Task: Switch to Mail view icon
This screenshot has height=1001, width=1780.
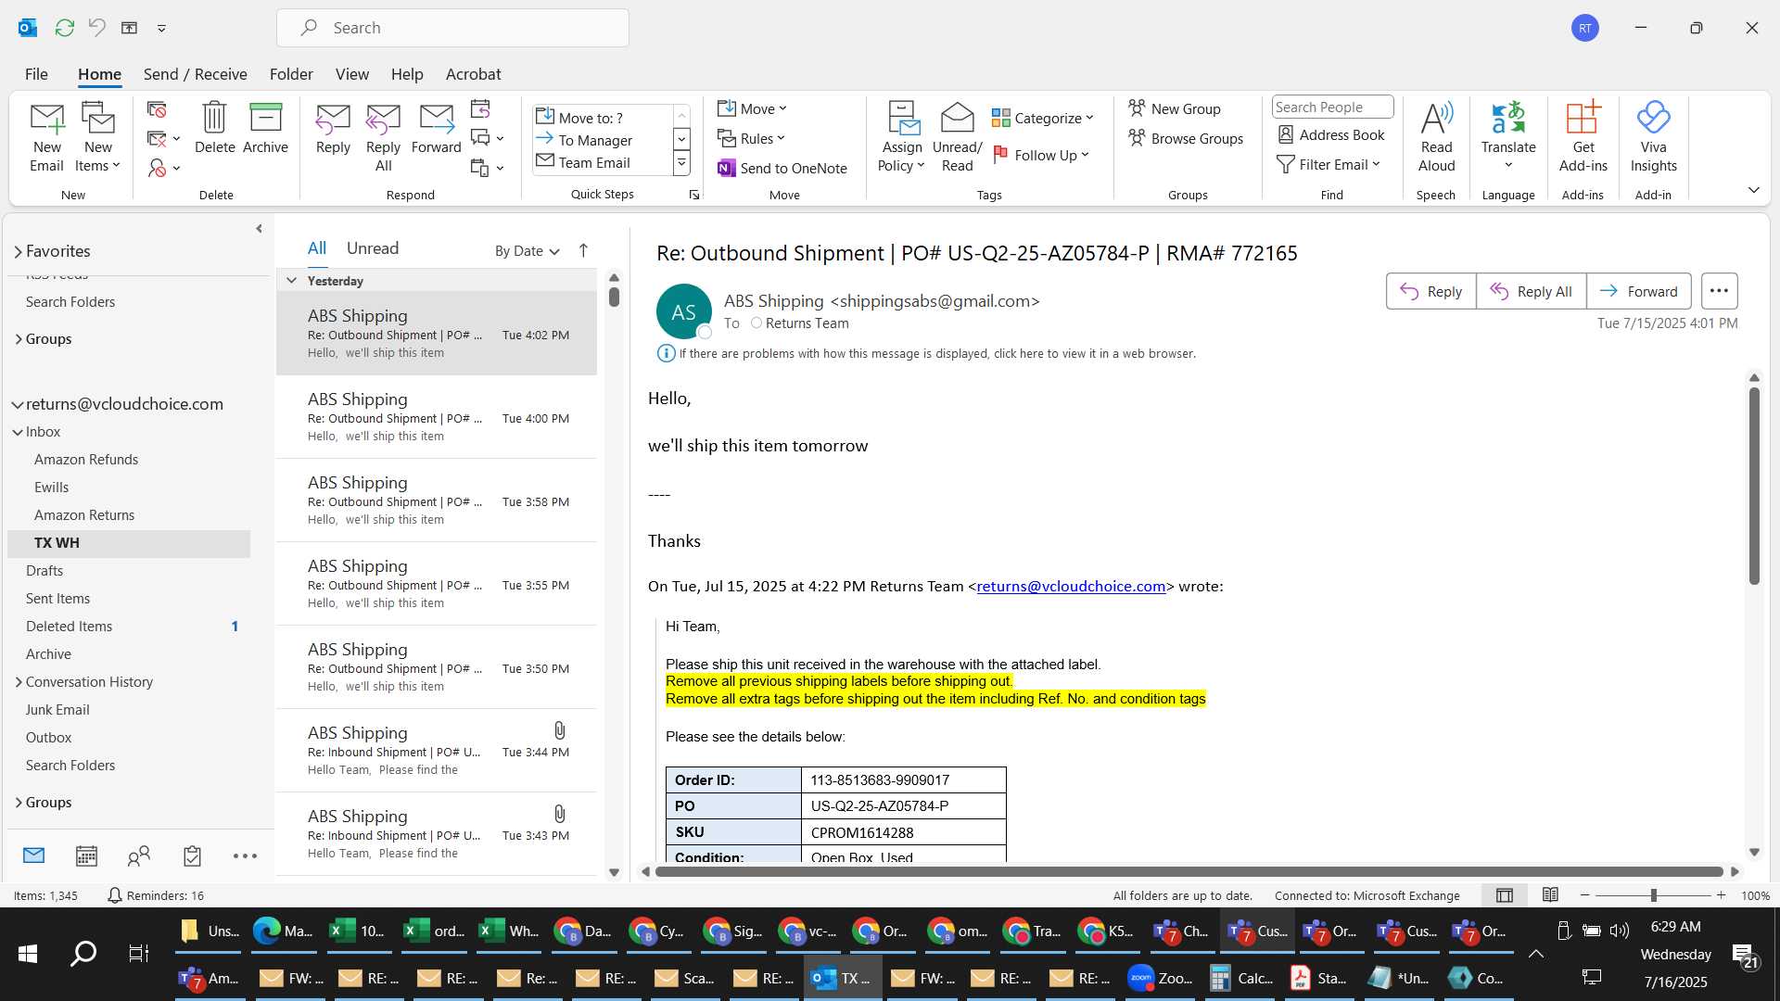Action: coord(34,855)
